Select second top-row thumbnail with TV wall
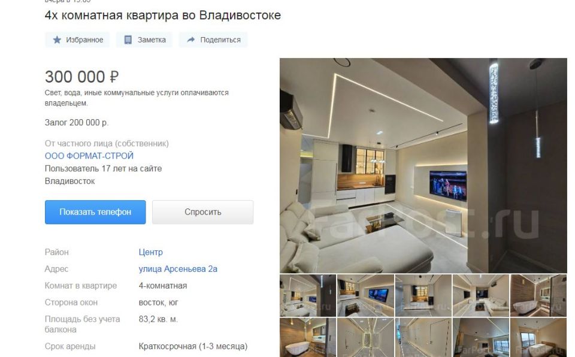Viewport: 575px width, 357px height. [x=365, y=295]
